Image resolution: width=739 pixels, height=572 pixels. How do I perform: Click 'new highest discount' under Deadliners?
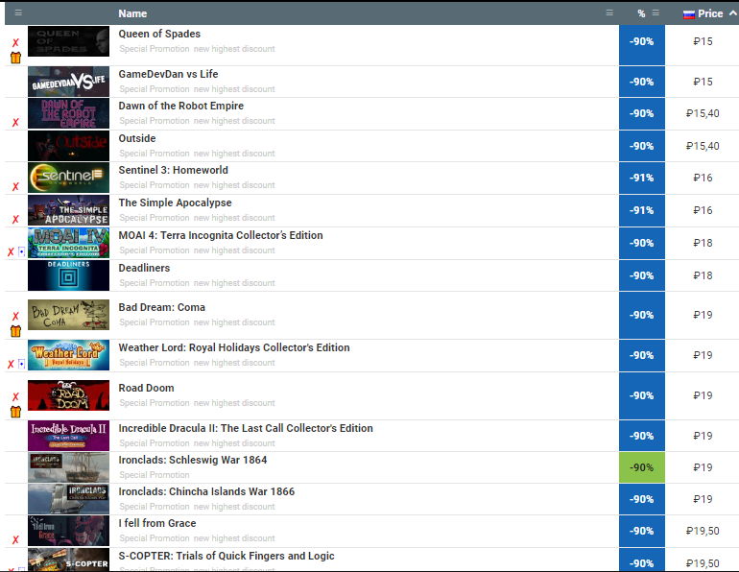[234, 283]
